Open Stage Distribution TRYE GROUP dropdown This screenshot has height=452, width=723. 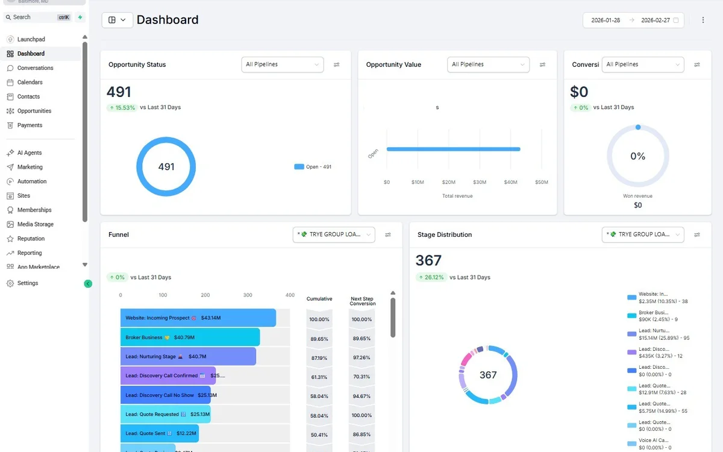coord(643,234)
